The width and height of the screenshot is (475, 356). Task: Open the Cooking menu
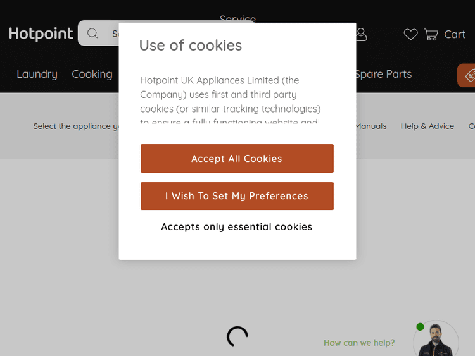coord(92,74)
